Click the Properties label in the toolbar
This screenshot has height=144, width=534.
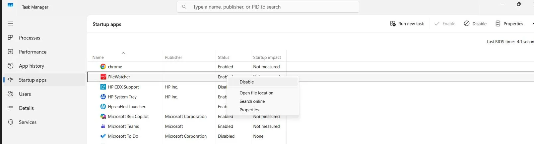coord(513,24)
